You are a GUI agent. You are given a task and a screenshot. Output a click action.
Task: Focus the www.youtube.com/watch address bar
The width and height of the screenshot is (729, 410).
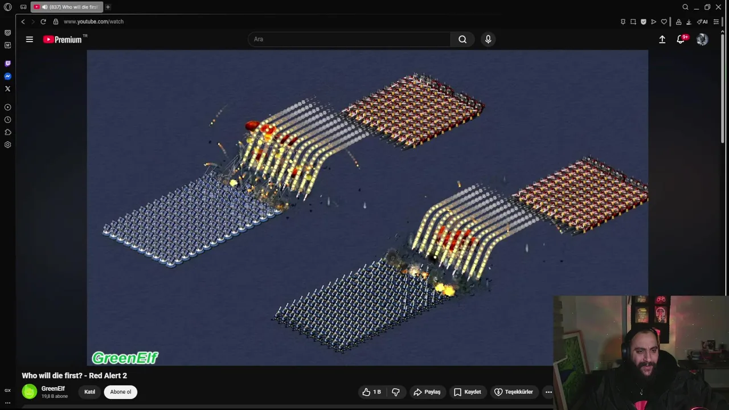93,22
